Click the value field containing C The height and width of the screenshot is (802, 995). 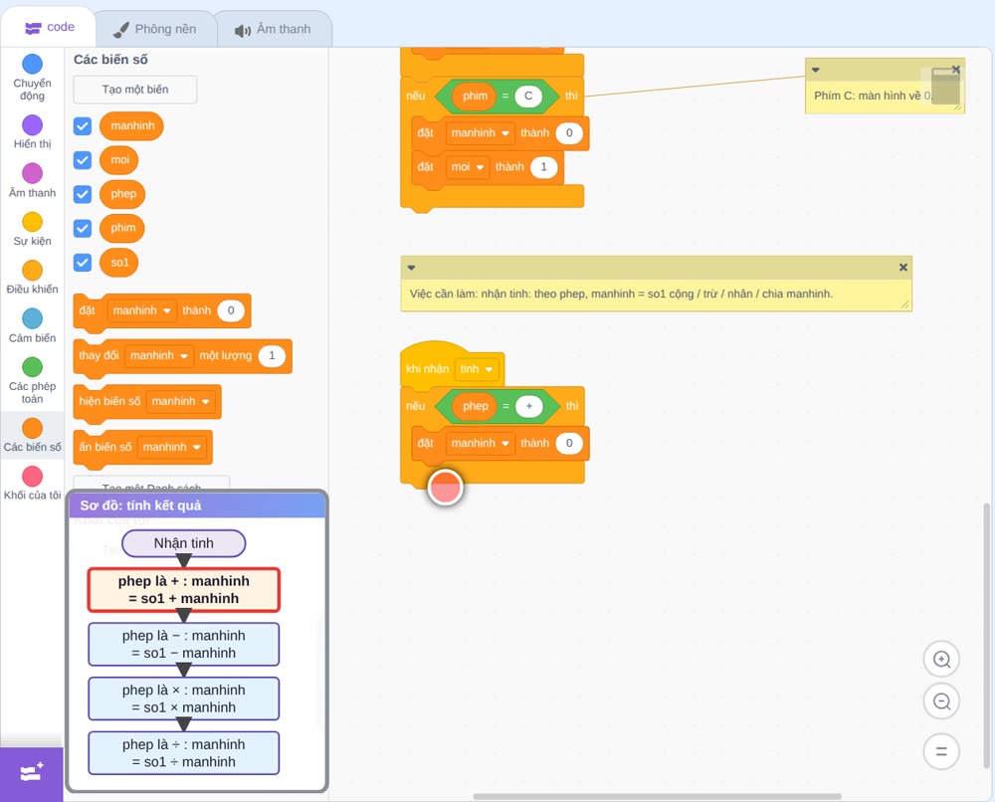528,97
